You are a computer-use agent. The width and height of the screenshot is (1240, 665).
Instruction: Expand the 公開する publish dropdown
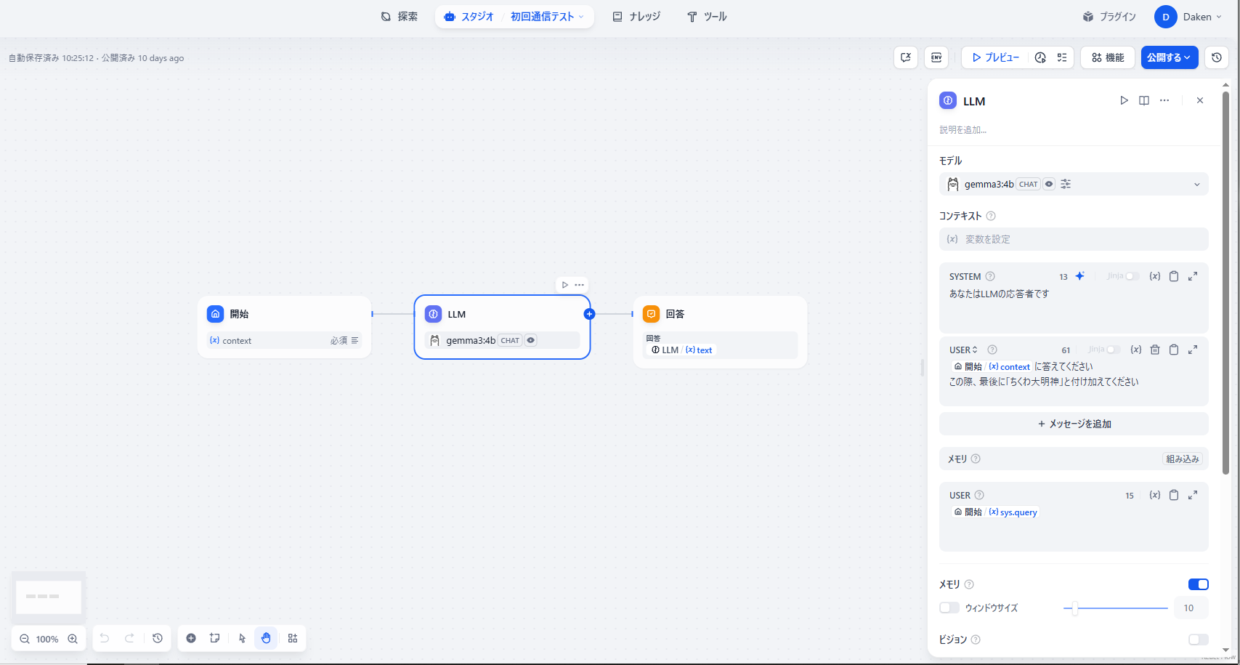(x=1187, y=57)
